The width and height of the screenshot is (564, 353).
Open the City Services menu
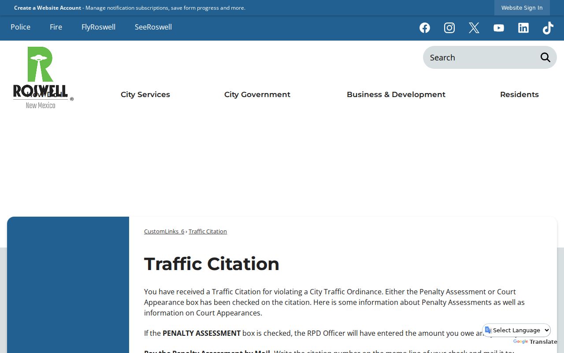point(145,94)
